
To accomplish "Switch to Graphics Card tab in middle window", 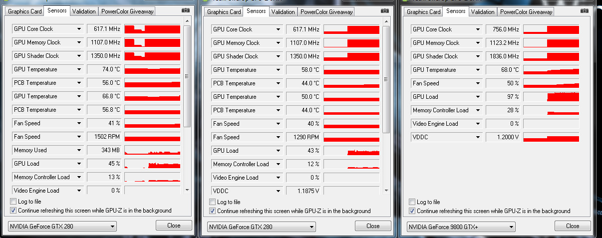I will (x=224, y=11).
